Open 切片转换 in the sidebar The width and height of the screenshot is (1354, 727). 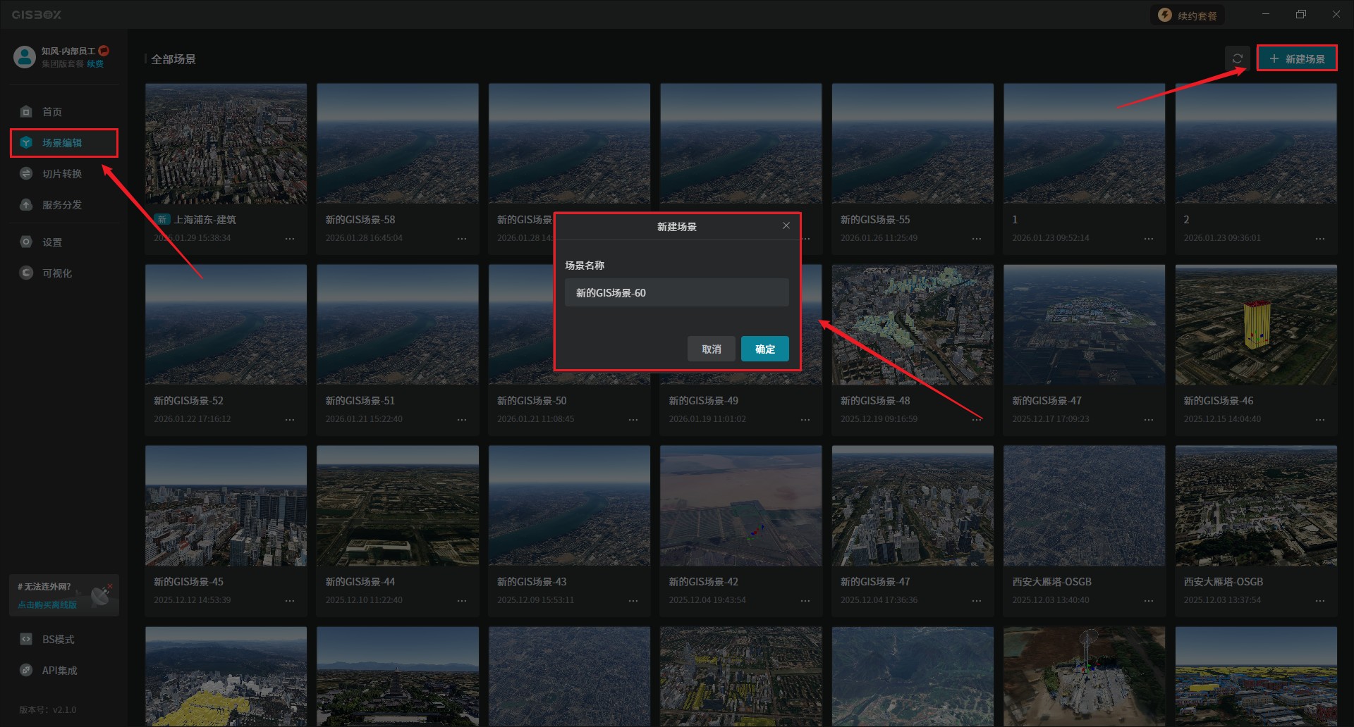(61, 174)
